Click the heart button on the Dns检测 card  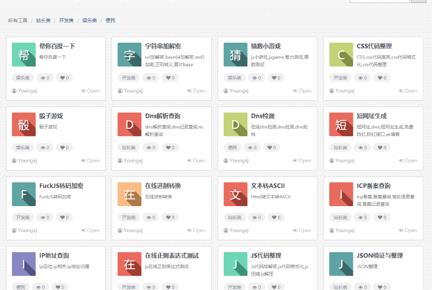pyautogui.click(x=271, y=147)
